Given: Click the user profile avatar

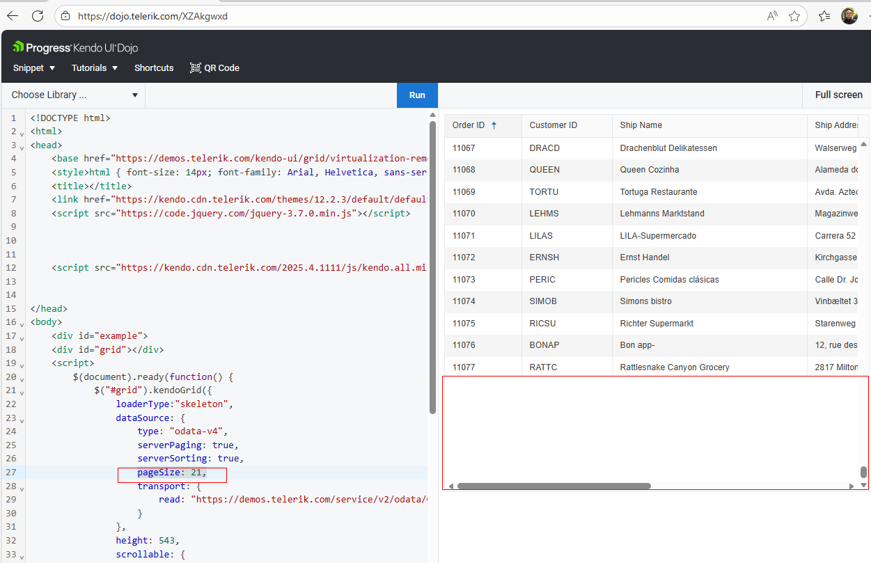Looking at the screenshot, I should point(849,16).
